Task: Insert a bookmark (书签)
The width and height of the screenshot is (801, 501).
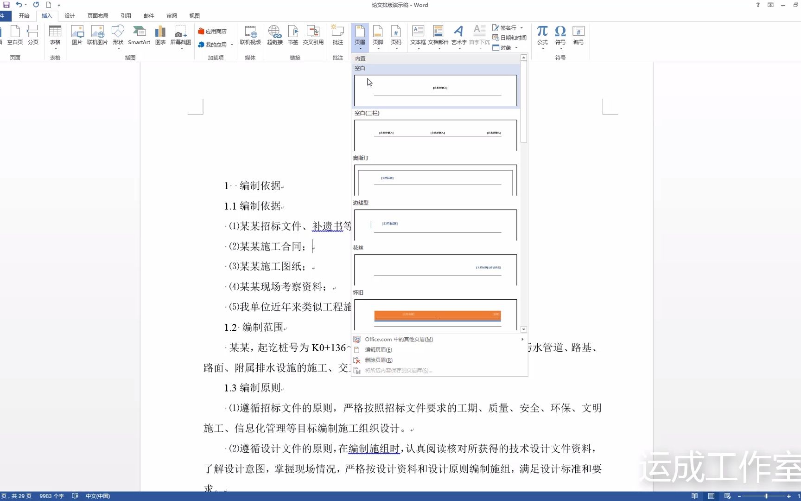Action: coord(293,36)
